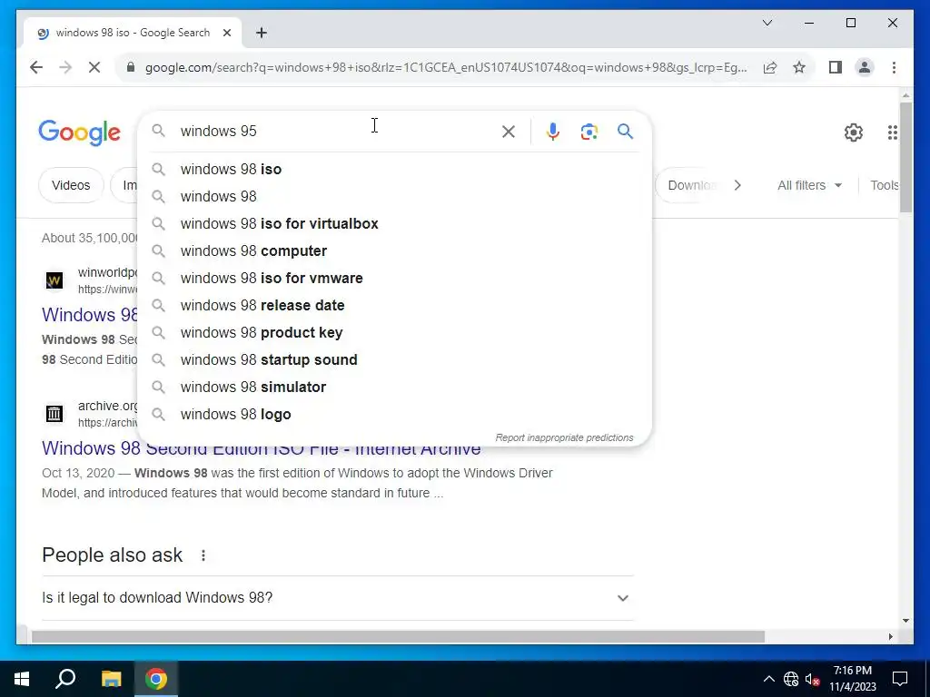930x697 pixels.
Task: Select suggestion 'windows 98 computer'
Action: 394,251
